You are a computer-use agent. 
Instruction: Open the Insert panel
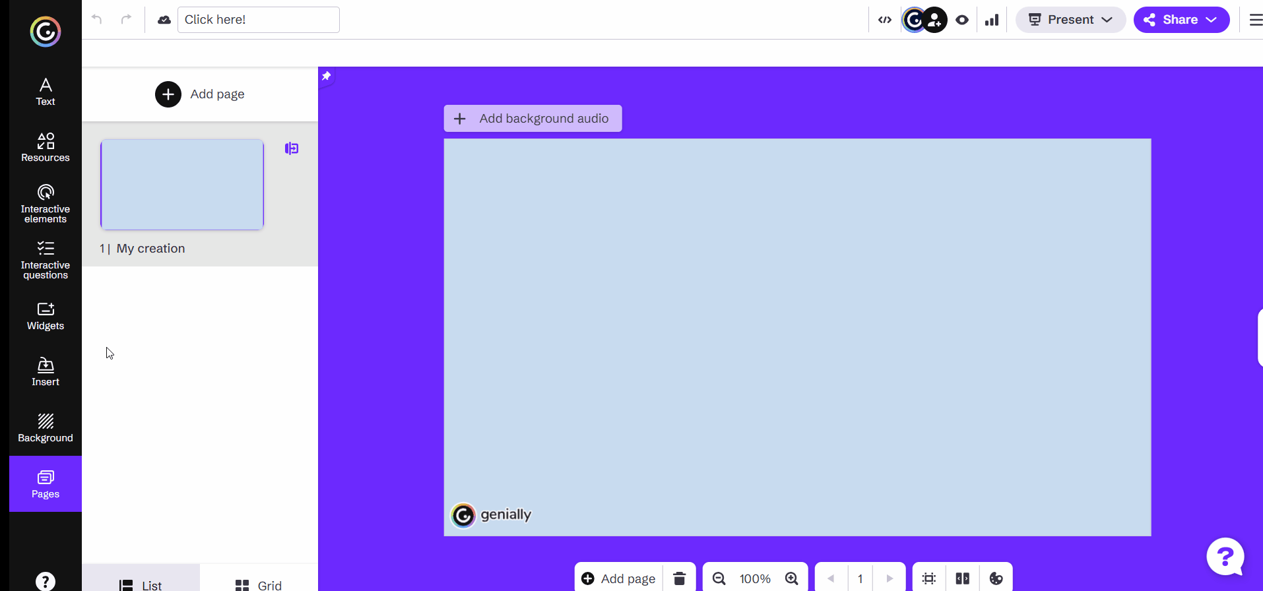point(46,372)
